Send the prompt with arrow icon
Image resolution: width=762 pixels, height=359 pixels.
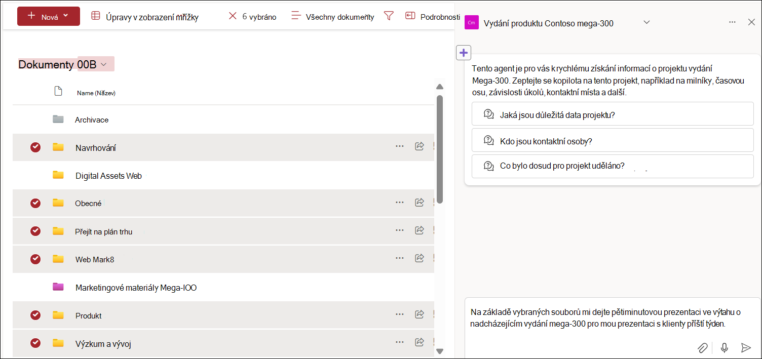tap(746, 347)
